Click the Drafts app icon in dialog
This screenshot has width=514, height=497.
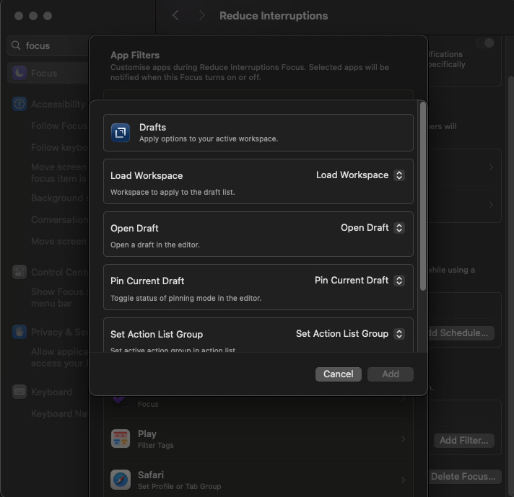coord(121,133)
